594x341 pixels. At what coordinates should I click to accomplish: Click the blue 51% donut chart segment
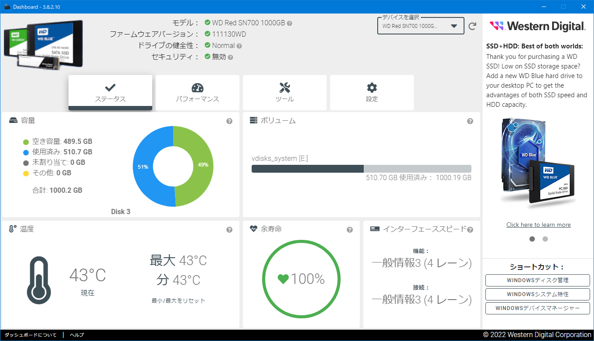point(143,167)
